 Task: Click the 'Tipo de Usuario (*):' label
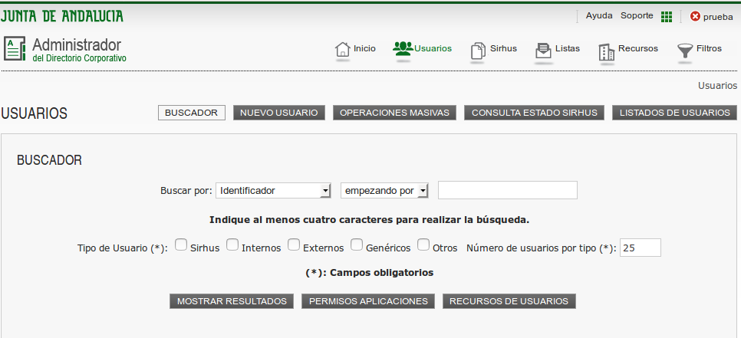pyautogui.click(x=123, y=248)
